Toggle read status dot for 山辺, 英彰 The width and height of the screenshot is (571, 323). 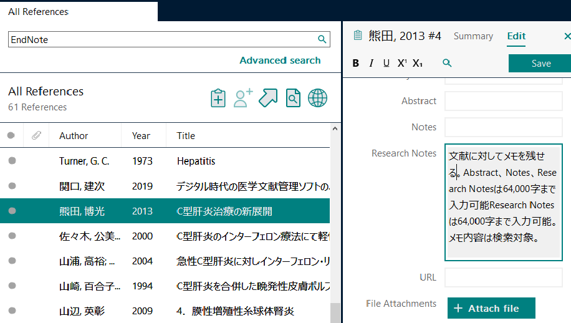click(x=12, y=311)
